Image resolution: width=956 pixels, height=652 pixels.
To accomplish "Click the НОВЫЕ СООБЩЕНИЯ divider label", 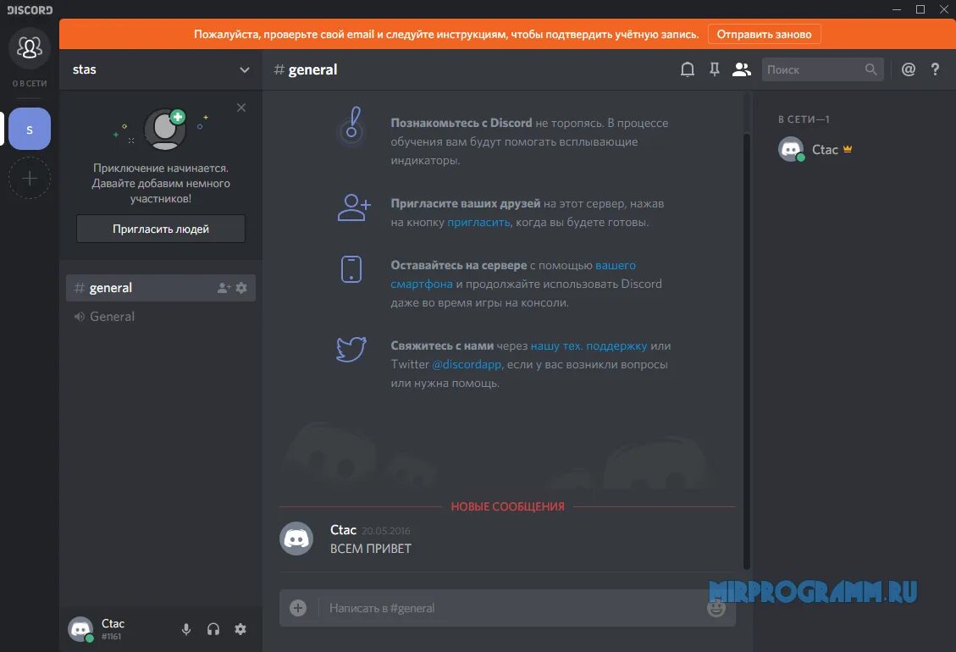I will coord(508,506).
